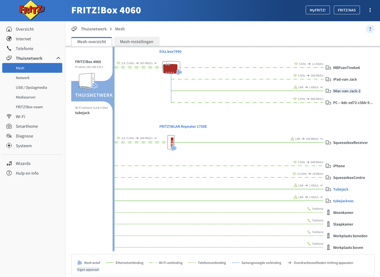This screenshot has height=277, width=380.
Task: Click the device icon next to iPhone
Action: (328, 166)
